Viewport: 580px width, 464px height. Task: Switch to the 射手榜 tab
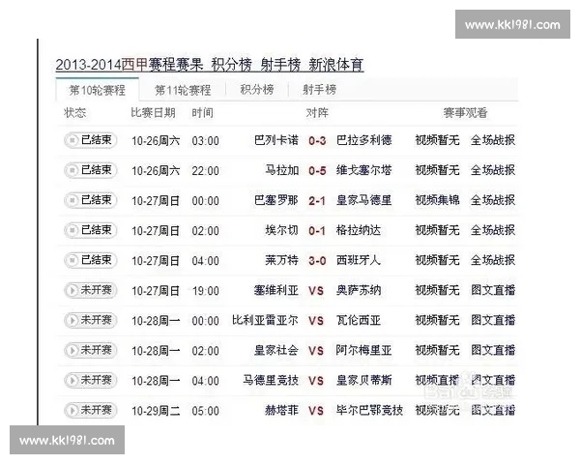click(319, 90)
